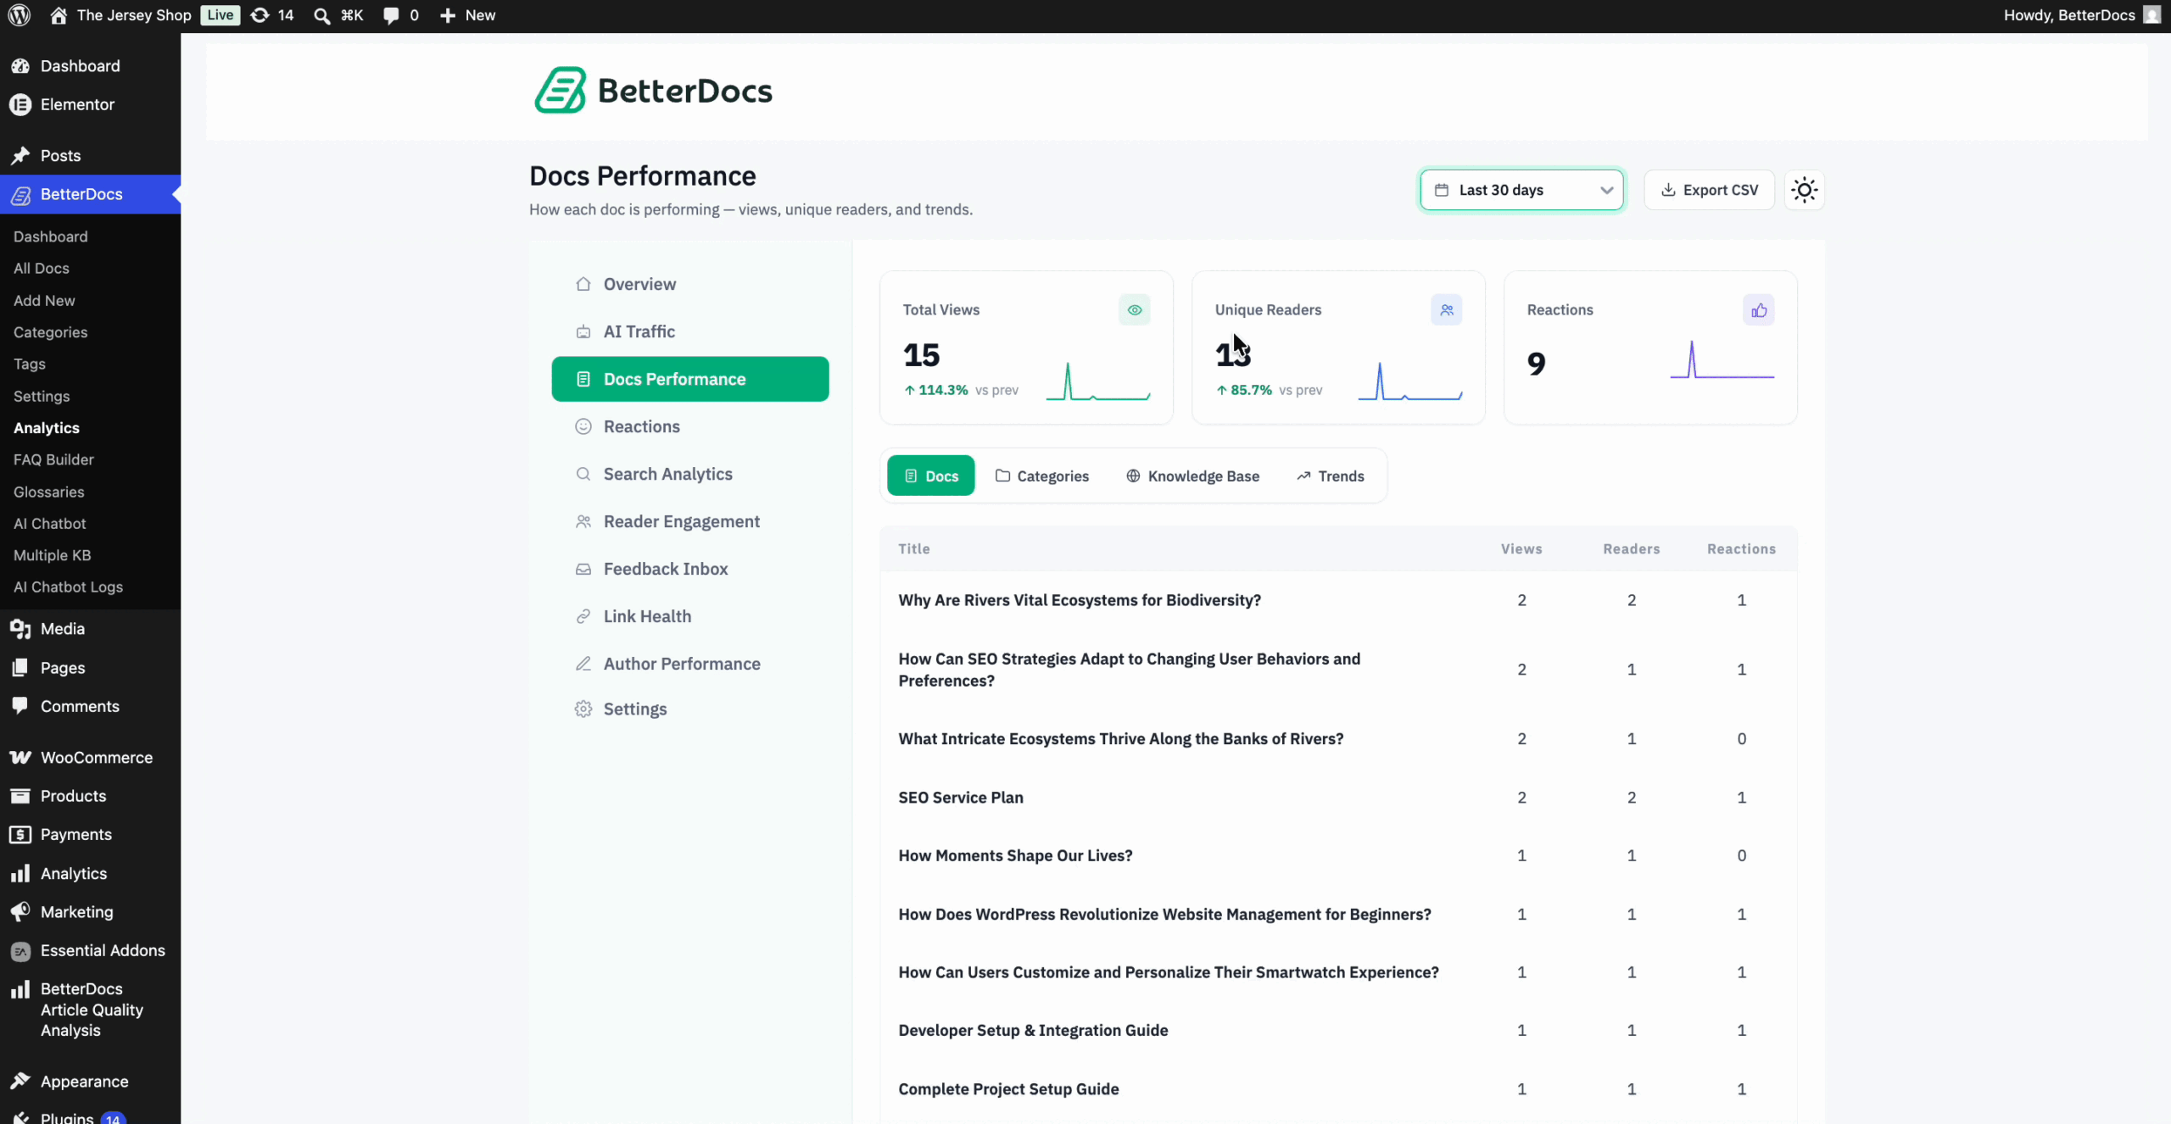Click the Appearance brush icon
Screen dimensions: 2171x1124
[20, 1081]
